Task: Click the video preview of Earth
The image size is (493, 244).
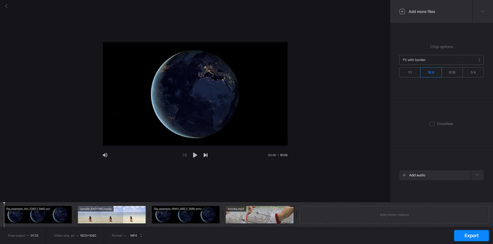Action: pyautogui.click(x=195, y=94)
